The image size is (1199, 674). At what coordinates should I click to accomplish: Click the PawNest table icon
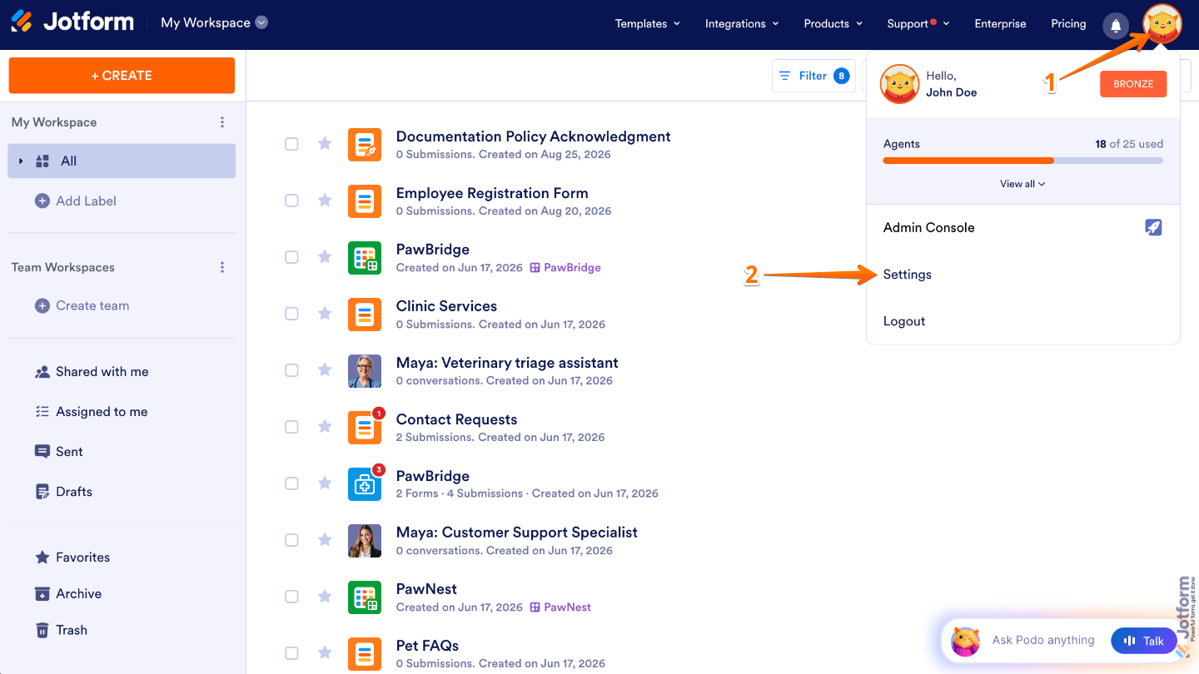[365, 597]
